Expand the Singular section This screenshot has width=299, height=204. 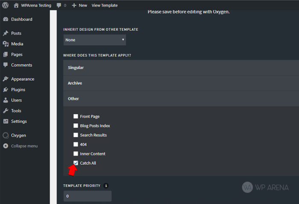pyautogui.click(x=181, y=67)
